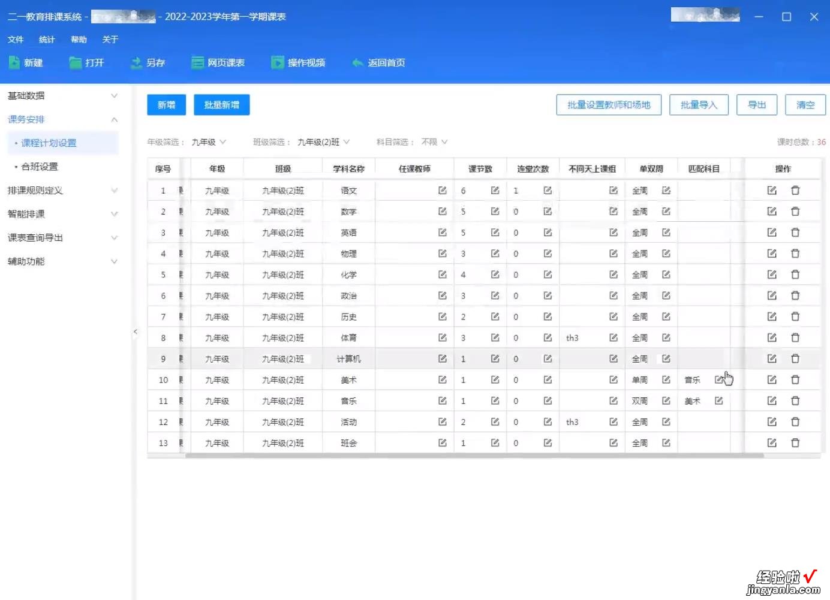Screen dimensions: 830x600
Task: Delete the 语文 row
Action: click(x=795, y=191)
